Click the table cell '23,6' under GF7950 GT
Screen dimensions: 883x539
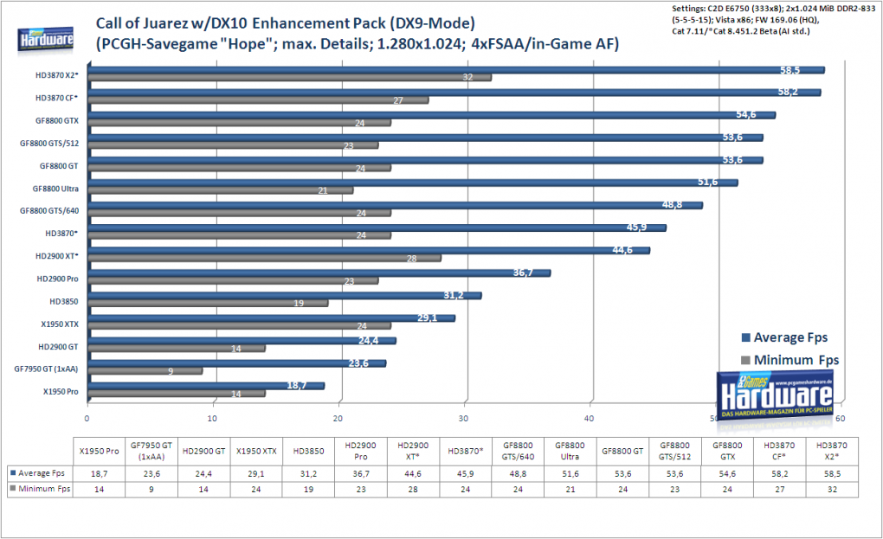coord(151,474)
